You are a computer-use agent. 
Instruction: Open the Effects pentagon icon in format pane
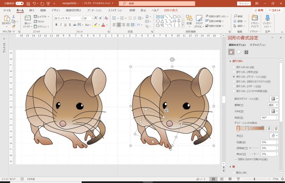238,52
